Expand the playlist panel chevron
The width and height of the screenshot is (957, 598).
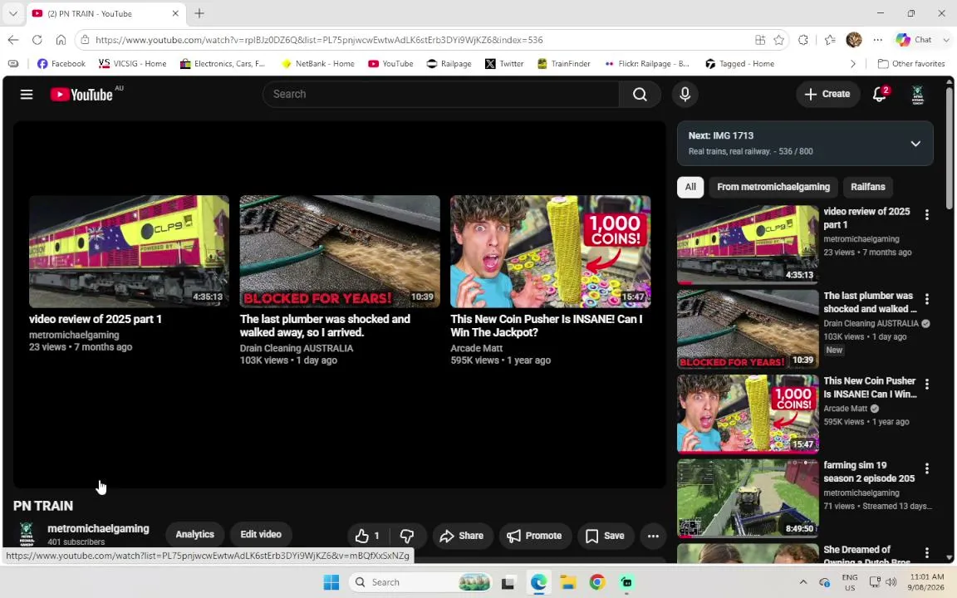tap(915, 144)
